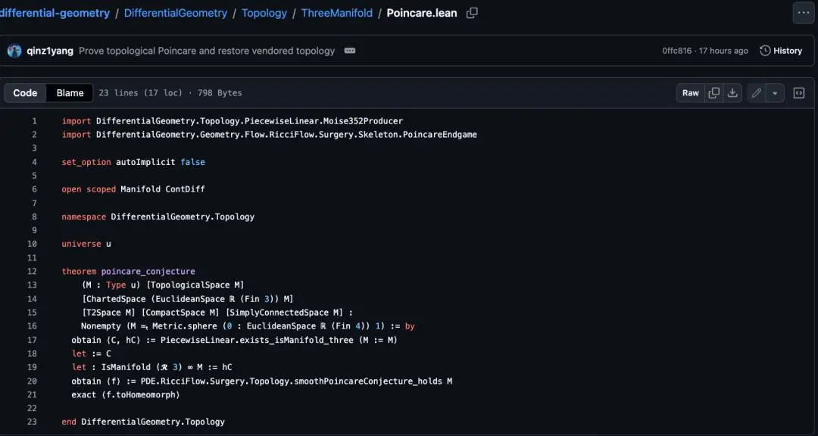
Task: Open more edit options dropdown arrow
Action: click(775, 93)
